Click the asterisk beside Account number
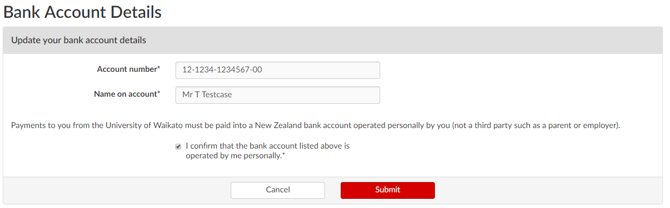The width and height of the screenshot is (670, 208). click(x=159, y=69)
